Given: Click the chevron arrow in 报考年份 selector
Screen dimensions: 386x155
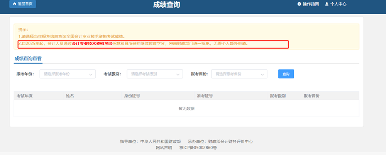Looking at the screenshot, I should tap(91, 74).
